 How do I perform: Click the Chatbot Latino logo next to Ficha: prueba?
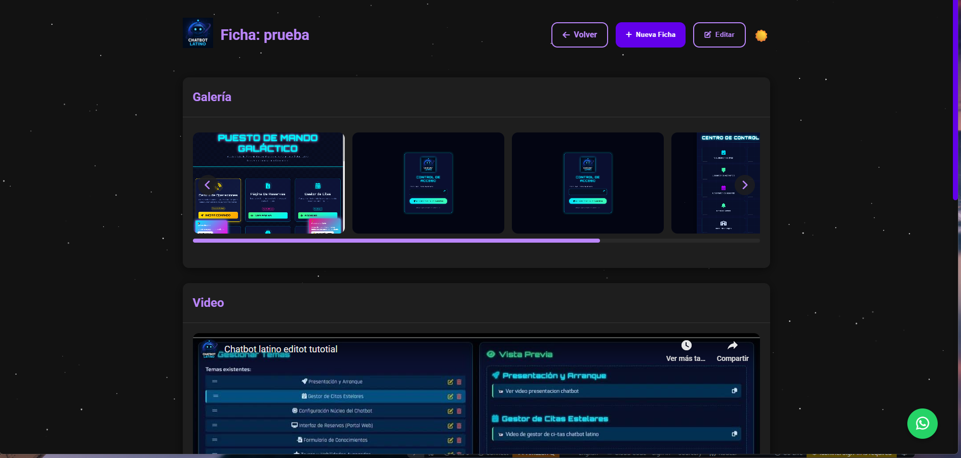pos(198,33)
